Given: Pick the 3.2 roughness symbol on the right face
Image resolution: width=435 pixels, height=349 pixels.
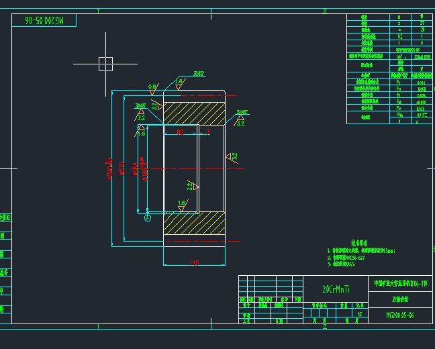Looking at the screenshot, I should [x=232, y=157].
